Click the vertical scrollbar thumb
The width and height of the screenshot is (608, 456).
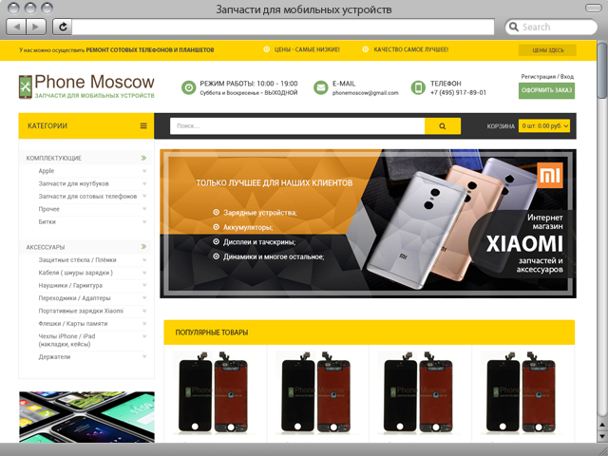coord(602,69)
